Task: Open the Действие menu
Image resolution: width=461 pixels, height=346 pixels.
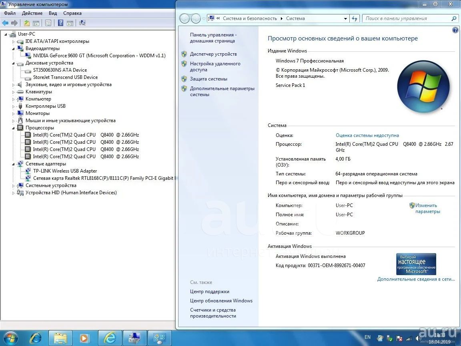Action: [32, 13]
